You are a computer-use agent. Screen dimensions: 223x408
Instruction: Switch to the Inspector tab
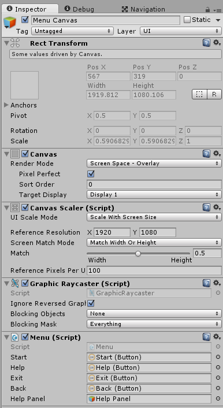click(x=29, y=9)
